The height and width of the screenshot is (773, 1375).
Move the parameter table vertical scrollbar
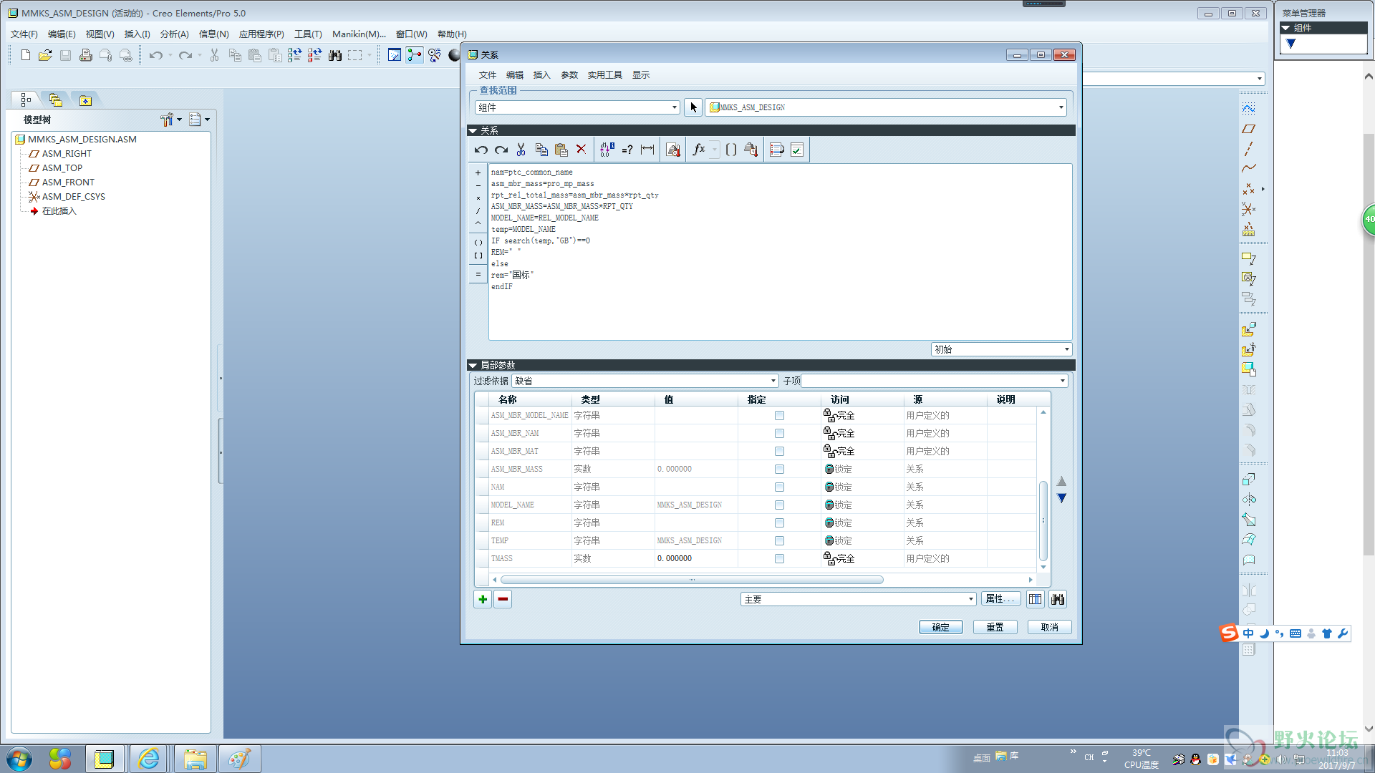point(1043,520)
